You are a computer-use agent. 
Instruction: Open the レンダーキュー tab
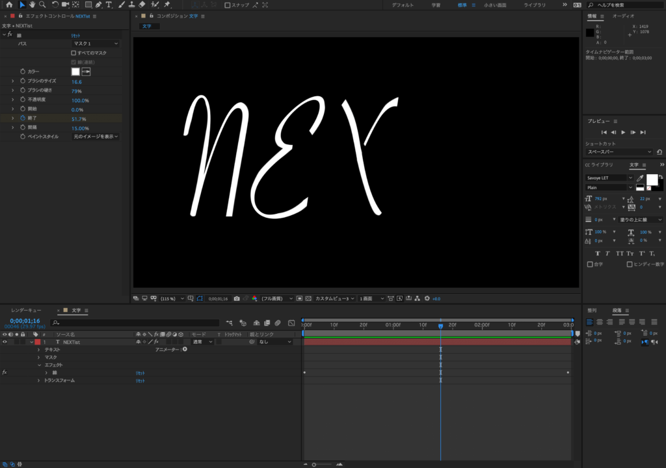click(26, 311)
